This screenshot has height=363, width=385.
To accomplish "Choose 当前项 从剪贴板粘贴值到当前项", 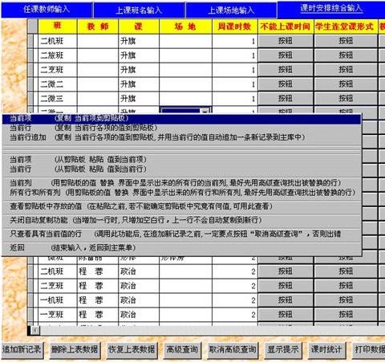I will [181, 160].
